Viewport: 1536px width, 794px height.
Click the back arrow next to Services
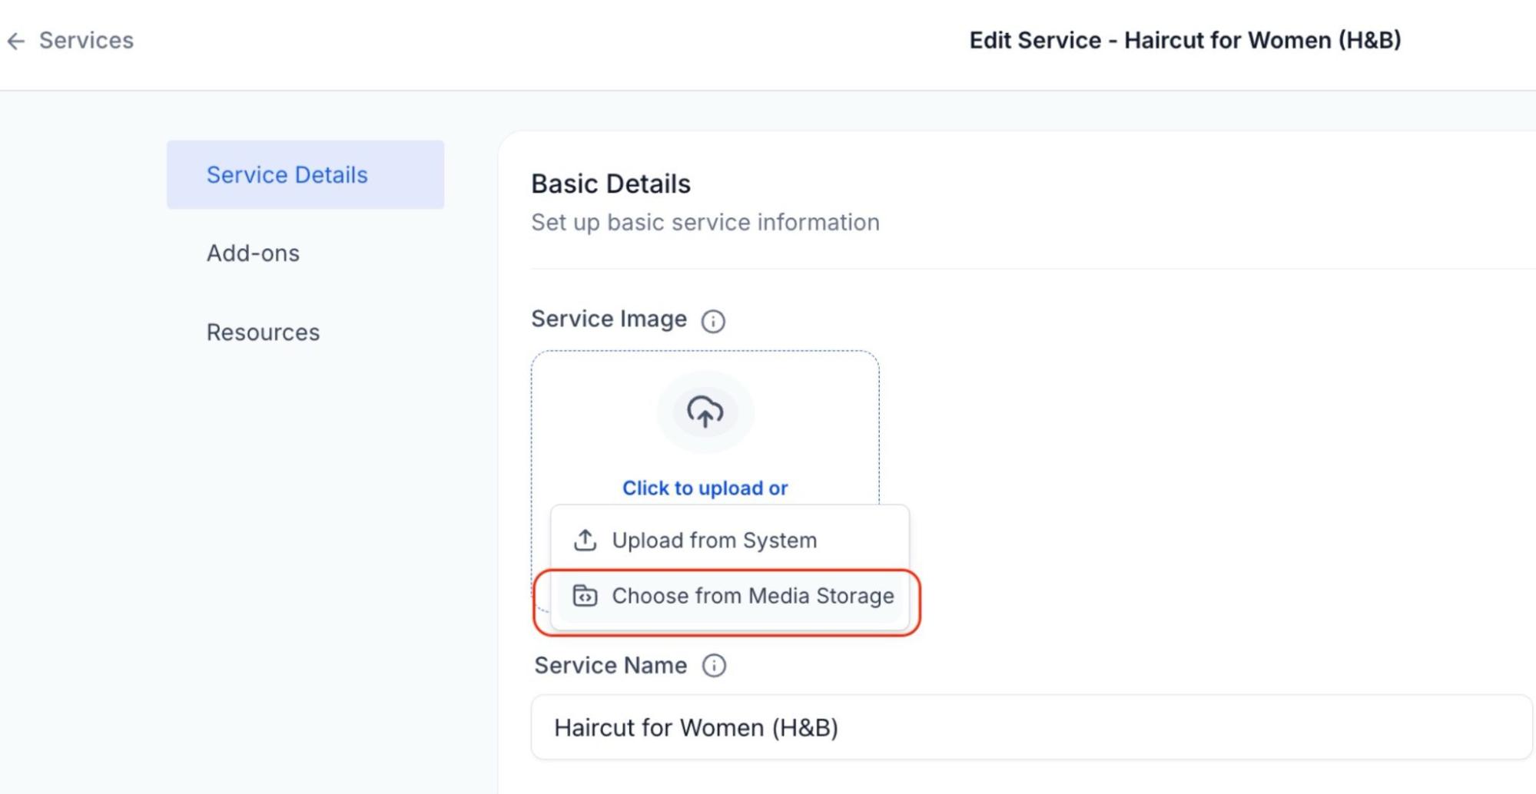[x=16, y=41]
